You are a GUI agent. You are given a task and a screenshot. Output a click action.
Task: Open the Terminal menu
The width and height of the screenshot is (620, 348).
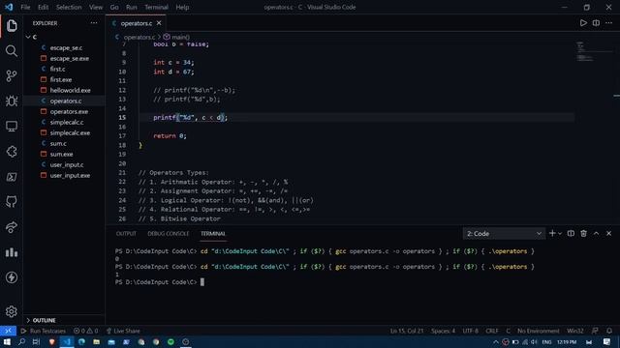156,7
